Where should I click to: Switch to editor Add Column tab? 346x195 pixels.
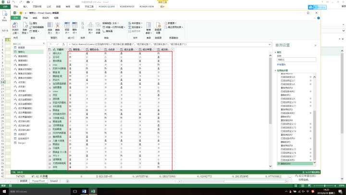(x=46, y=18)
